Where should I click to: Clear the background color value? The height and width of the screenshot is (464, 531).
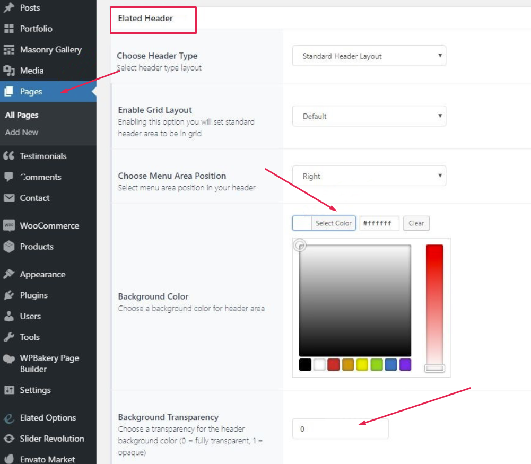pos(416,223)
